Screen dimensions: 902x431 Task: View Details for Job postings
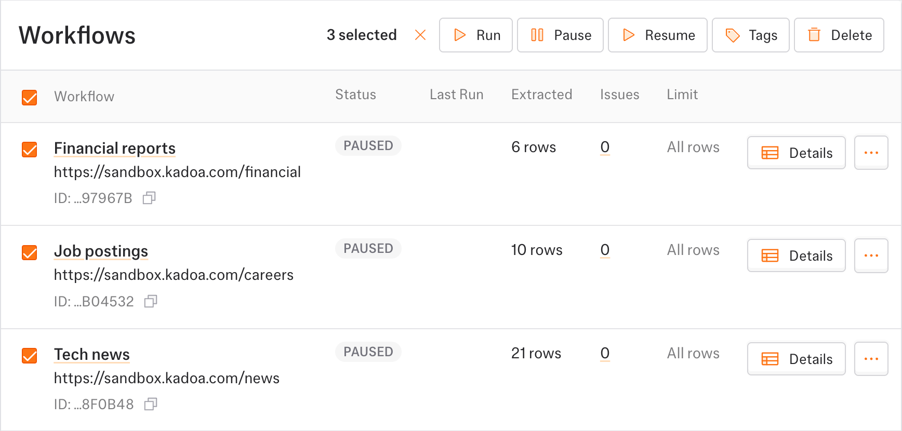click(x=796, y=255)
